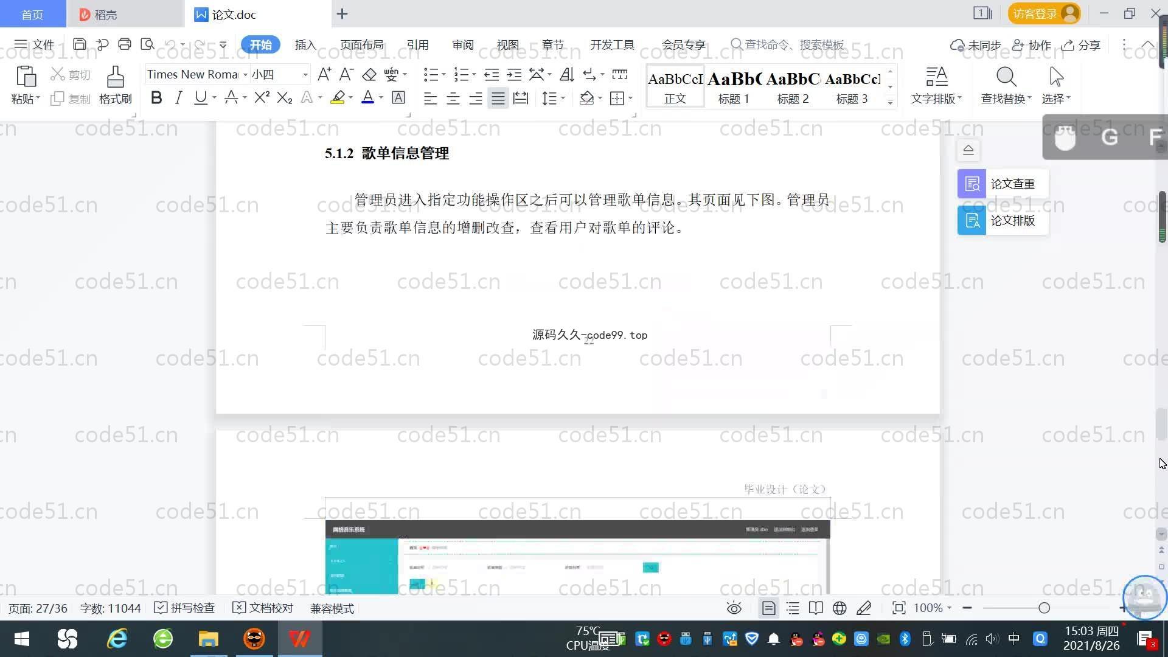1168x657 pixels.
Task: Click 拼写检查 in status bar
Action: (184, 608)
